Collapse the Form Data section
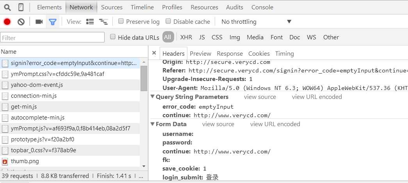This screenshot has width=408, height=183. coord(153,124)
